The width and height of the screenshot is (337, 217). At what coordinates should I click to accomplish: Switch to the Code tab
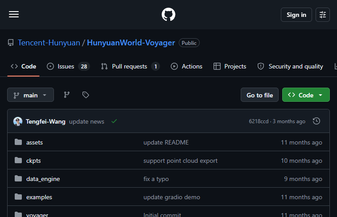click(x=24, y=66)
